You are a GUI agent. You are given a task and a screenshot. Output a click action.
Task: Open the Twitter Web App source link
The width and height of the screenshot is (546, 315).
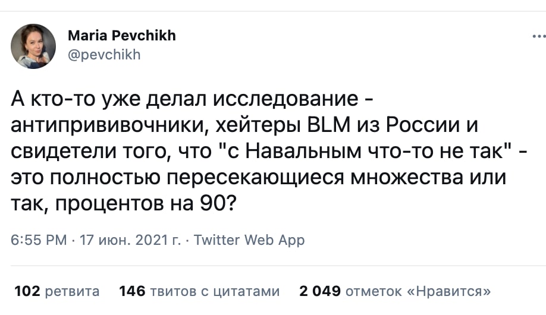click(x=249, y=240)
